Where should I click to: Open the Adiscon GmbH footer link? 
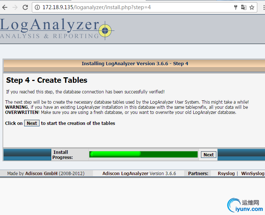pyautogui.click(x=41, y=173)
